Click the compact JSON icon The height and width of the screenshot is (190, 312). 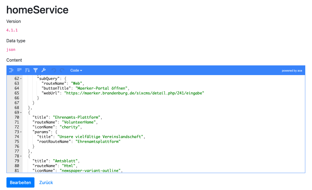point(19,70)
